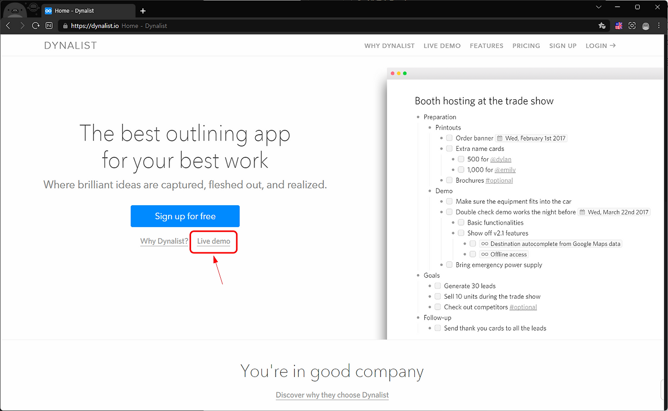Click the infinity icon before Offline access
This screenshot has width=668, height=411.
coord(485,254)
